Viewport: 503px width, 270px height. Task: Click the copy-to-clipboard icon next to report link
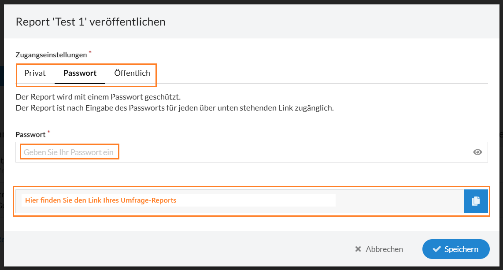pos(476,201)
